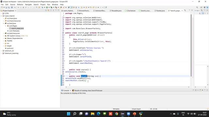The width and height of the screenshot is (209, 117).
Task: Select pom.xml in Project Explorer
Action: pyautogui.click(x=9, y=48)
